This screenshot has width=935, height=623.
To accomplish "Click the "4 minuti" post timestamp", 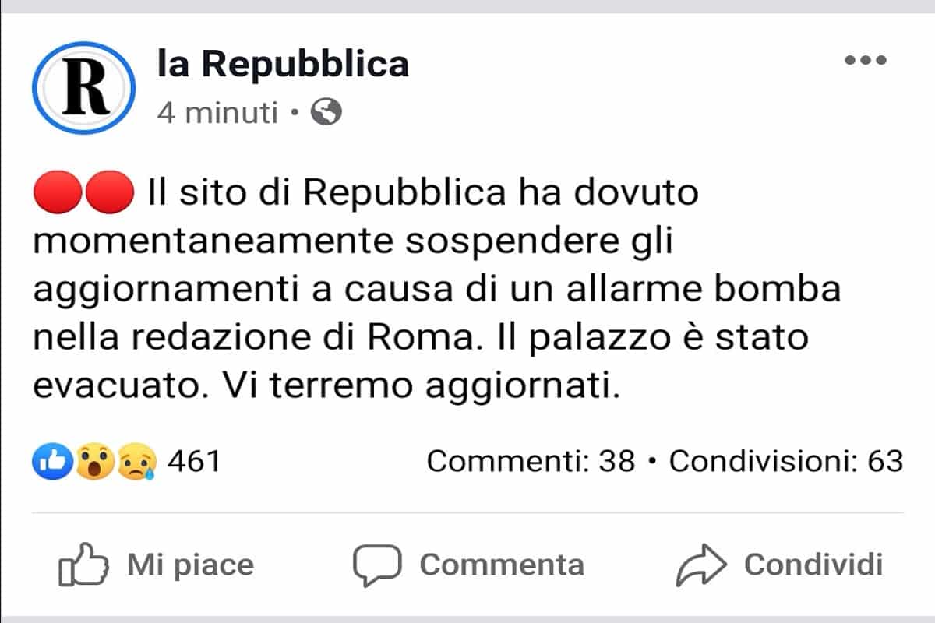I will (x=217, y=114).
